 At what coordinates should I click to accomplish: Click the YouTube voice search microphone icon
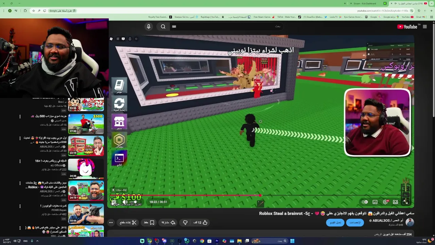(149, 27)
